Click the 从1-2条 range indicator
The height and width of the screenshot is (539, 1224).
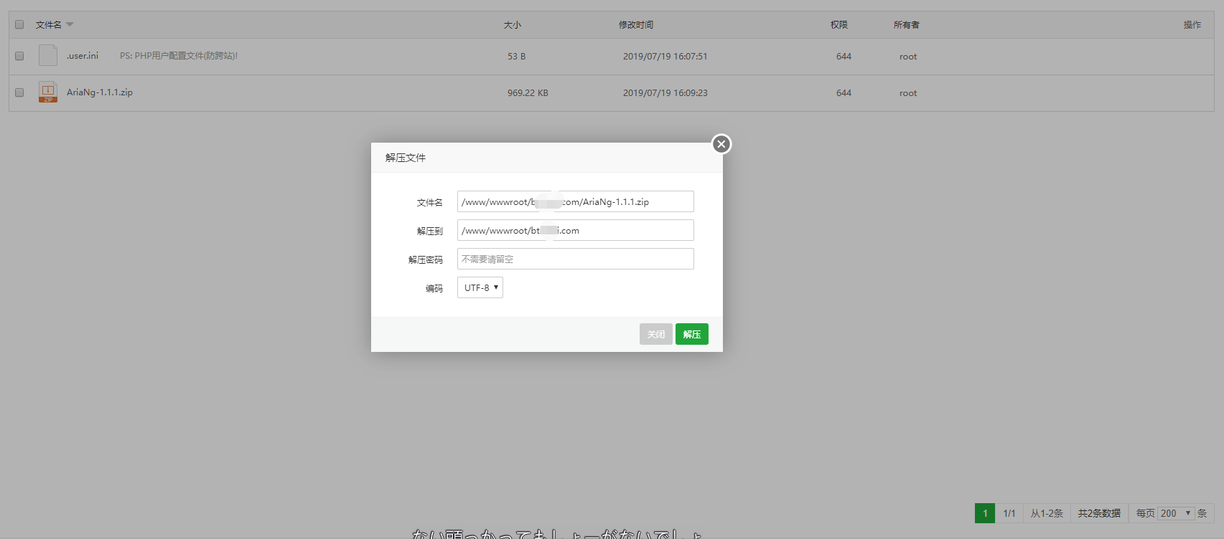[1047, 513]
